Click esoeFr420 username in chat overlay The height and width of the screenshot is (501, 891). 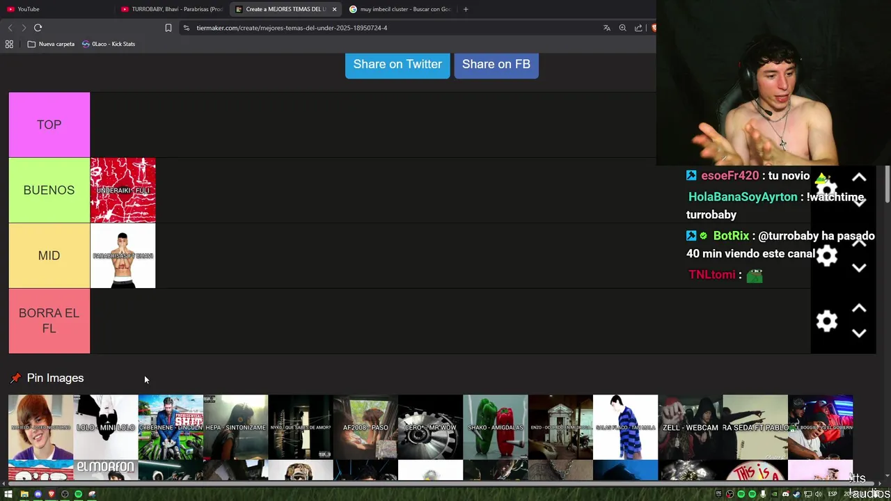coord(730,176)
